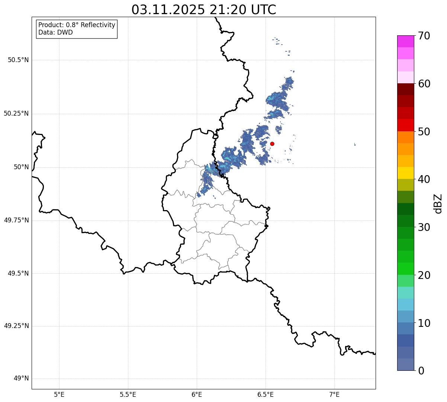Pick the dark maroon swatch just below 60
Screen dimensions: 447x402
pos(406,89)
